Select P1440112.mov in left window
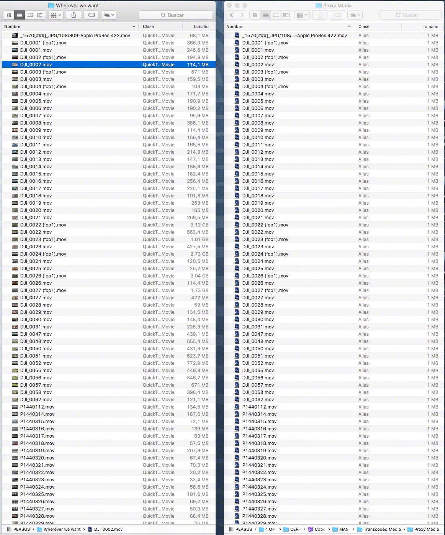The width and height of the screenshot is (445, 535). click(109, 407)
